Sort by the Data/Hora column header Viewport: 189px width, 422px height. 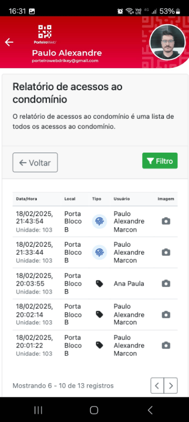tap(26, 199)
